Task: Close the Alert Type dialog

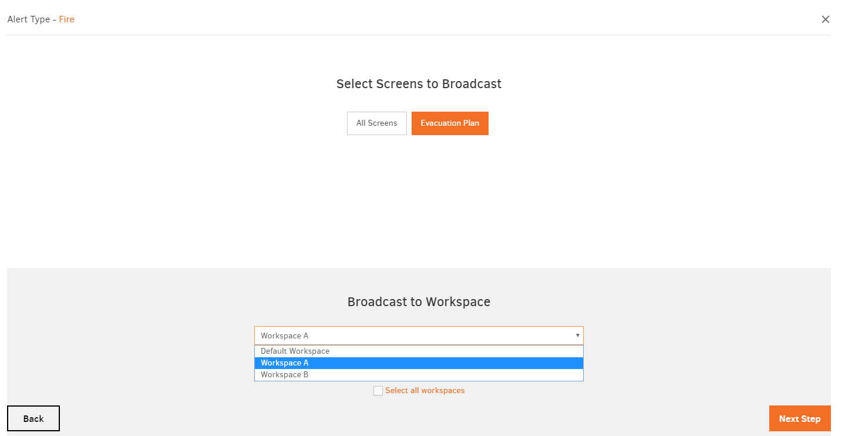Action: 826,19
